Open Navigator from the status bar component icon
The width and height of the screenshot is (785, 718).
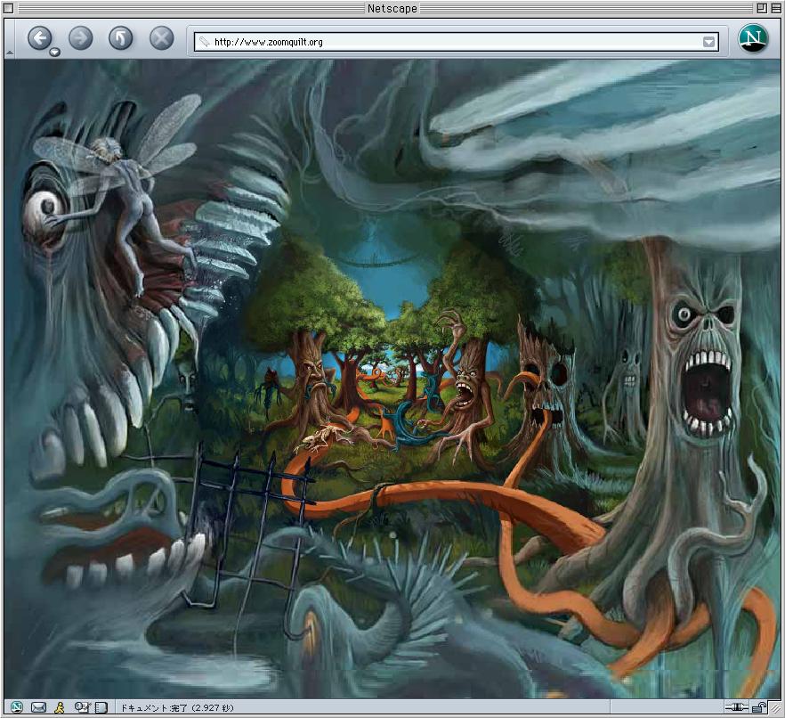(17, 707)
